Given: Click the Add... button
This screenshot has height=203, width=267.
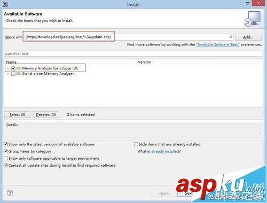Looking at the screenshot, I should tap(248, 37).
